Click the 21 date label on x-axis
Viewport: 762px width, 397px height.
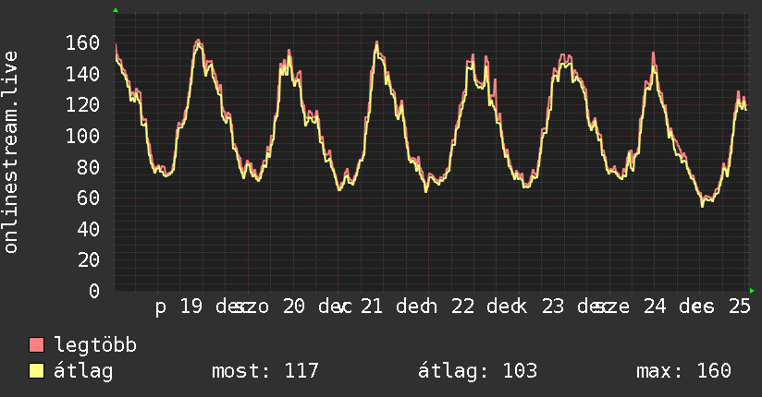(372, 307)
